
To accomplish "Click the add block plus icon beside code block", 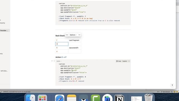I will pyautogui.click(x=52, y=61).
